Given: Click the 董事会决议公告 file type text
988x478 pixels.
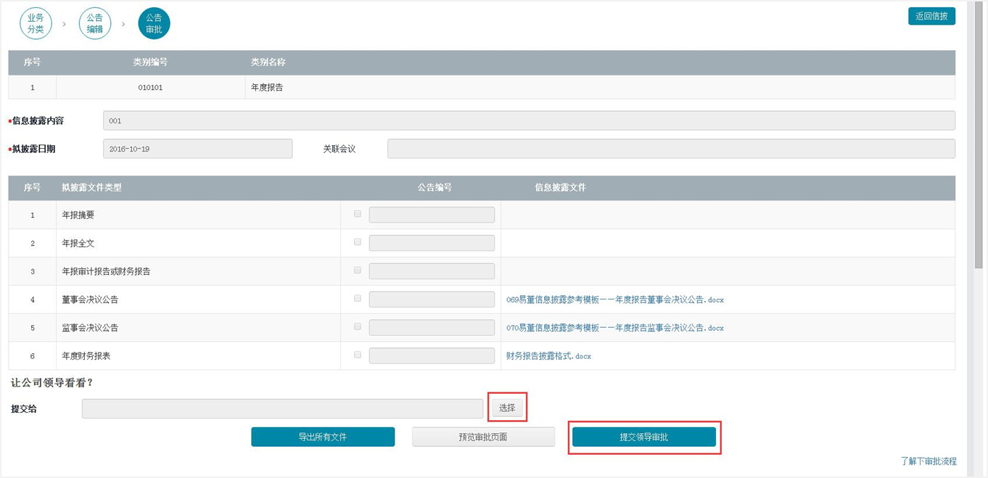Looking at the screenshot, I should [x=90, y=300].
